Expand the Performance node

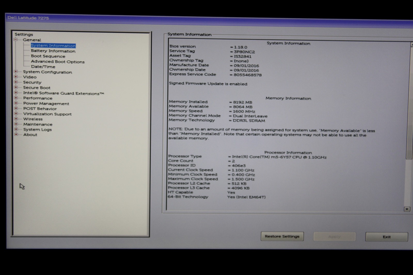[x=16, y=98]
